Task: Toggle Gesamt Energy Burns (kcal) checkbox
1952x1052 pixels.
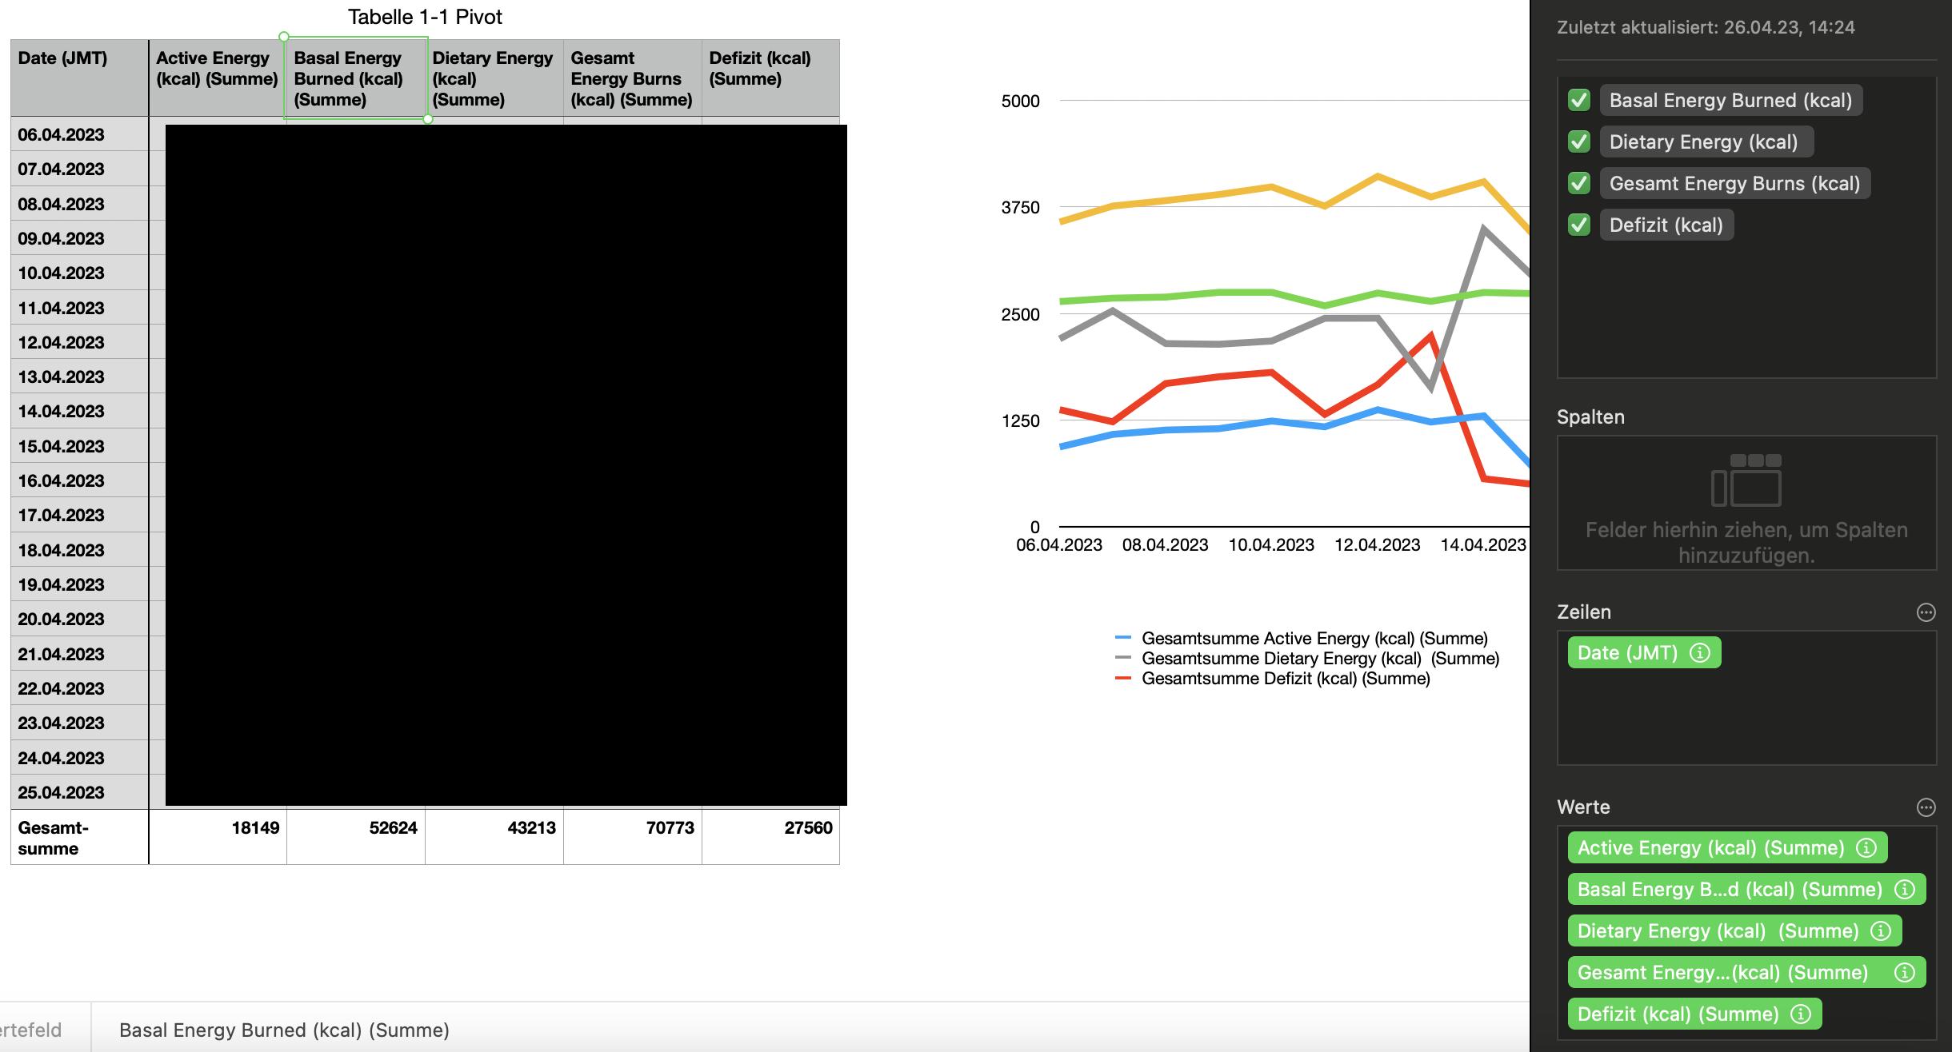Action: pos(1579,184)
